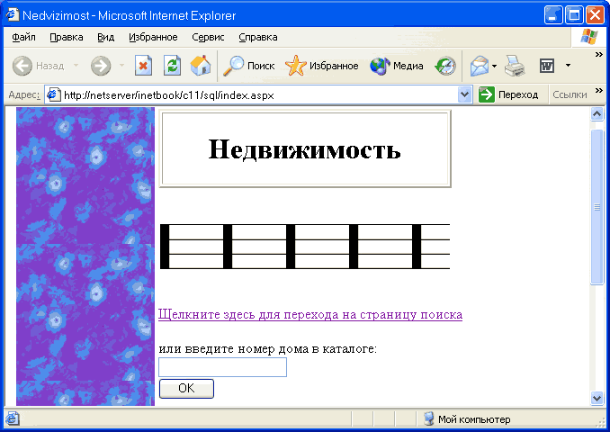Open the Медиа pane
Screen dimensions: 610x432
[397, 66]
